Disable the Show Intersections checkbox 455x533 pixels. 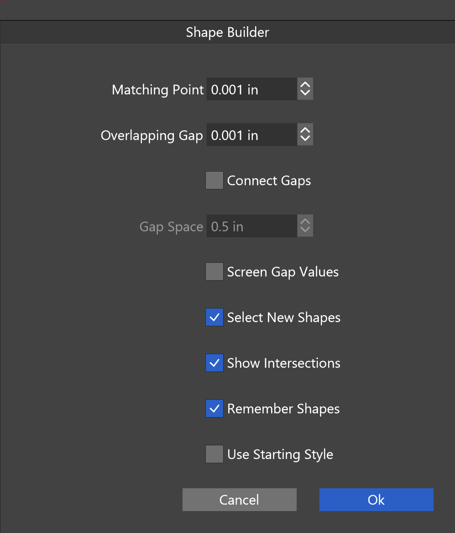[214, 363]
